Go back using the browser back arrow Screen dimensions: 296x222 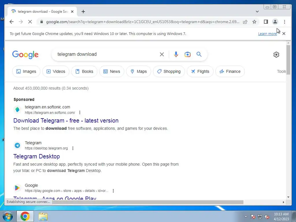click(12, 22)
